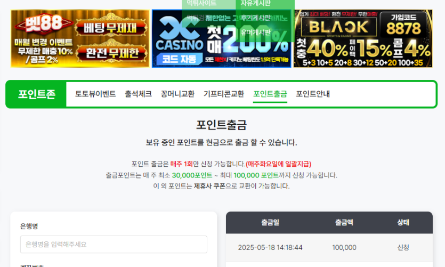
Task: Click the 상태 column header
Action: [x=403, y=222]
